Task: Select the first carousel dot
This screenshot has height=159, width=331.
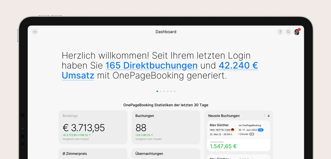Action: (x=157, y=91)
